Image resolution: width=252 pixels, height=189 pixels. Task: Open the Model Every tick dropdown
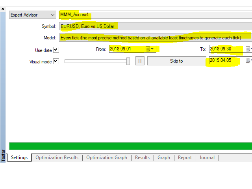tap(156, 38)
